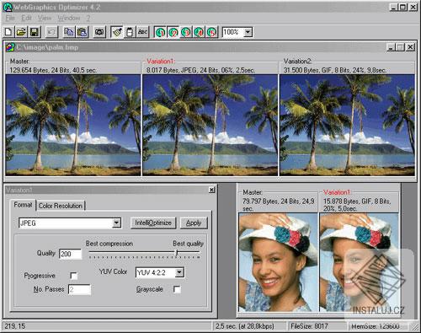The width and height of the screenshot is (421, 333).
Task: Minimize the palm.bmp document window
Action: click(x=392, y=47)
